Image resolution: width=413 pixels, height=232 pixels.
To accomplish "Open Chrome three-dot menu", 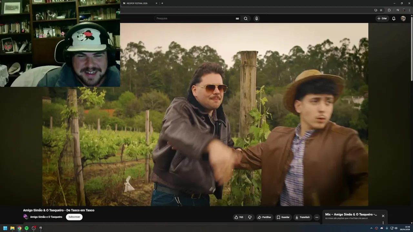I will click(x=409, y=10).
